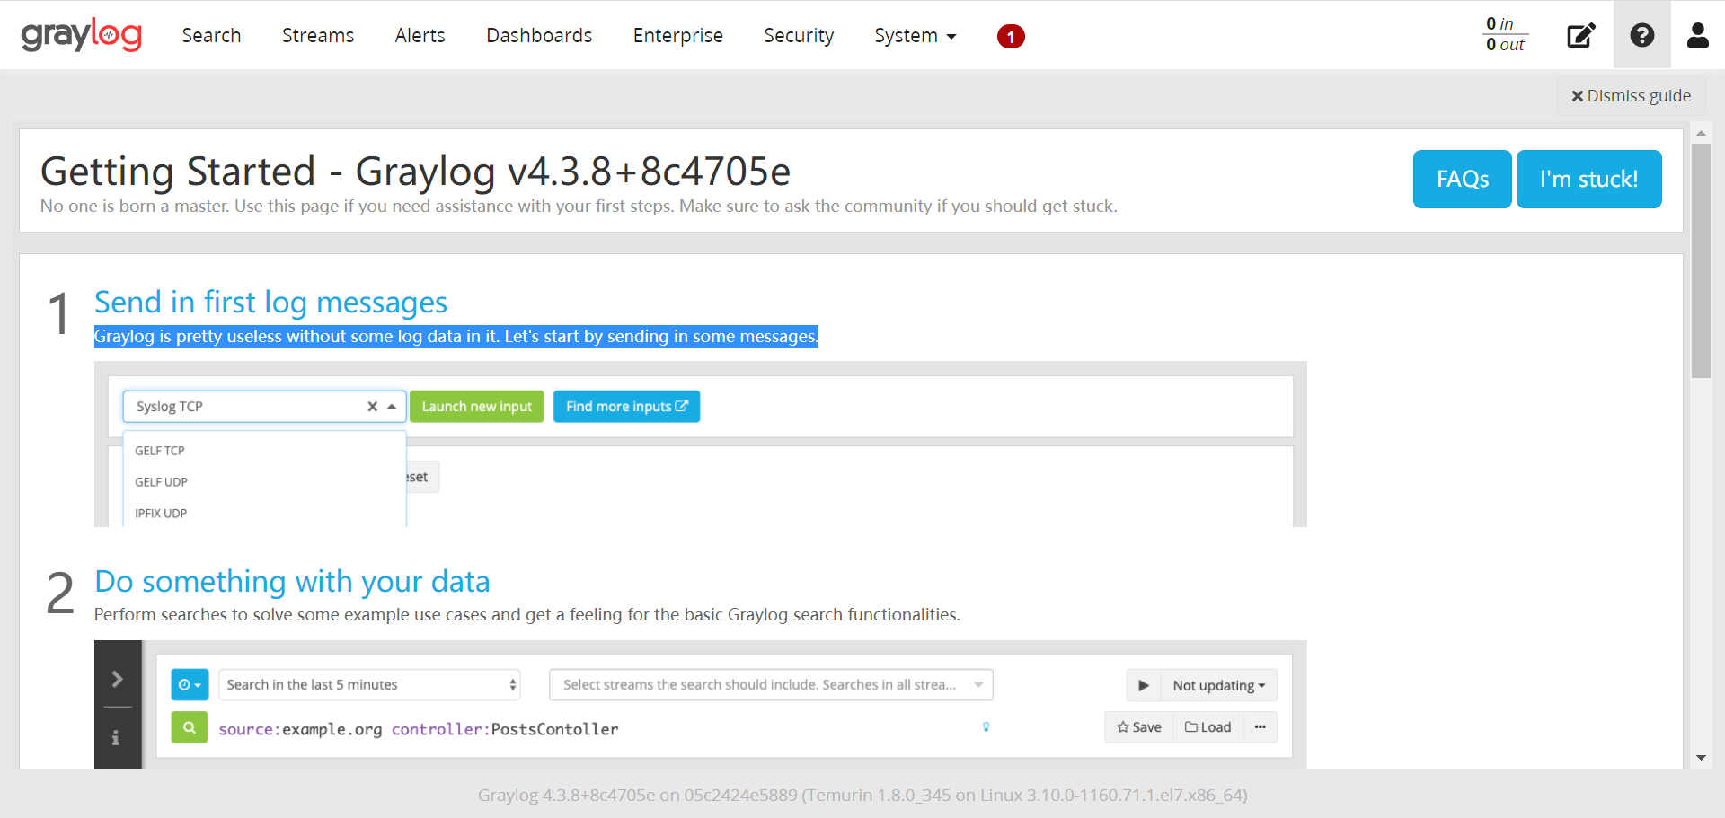Open the red notification badge
Image resolution: width=1725 pixels, height=818 pixels.
(x=1011, y=36)
